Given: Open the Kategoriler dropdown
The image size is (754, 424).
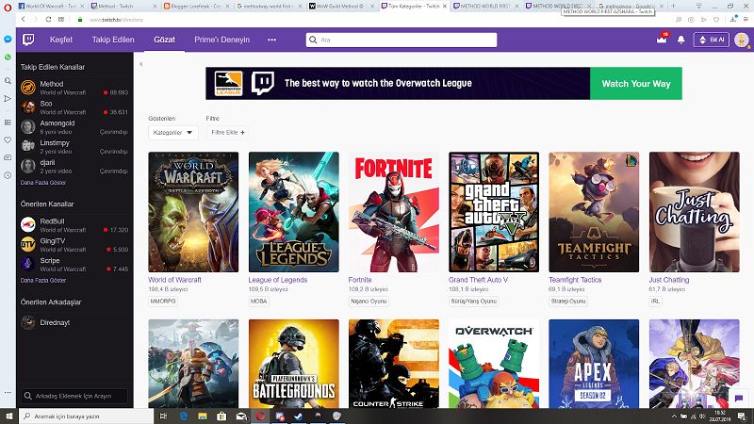Looking at the screenshot, I should (173, 132).
